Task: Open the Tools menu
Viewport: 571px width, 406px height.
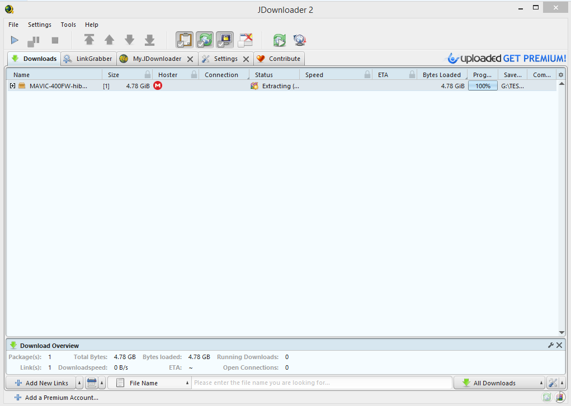Action: (x=68, y=25)
